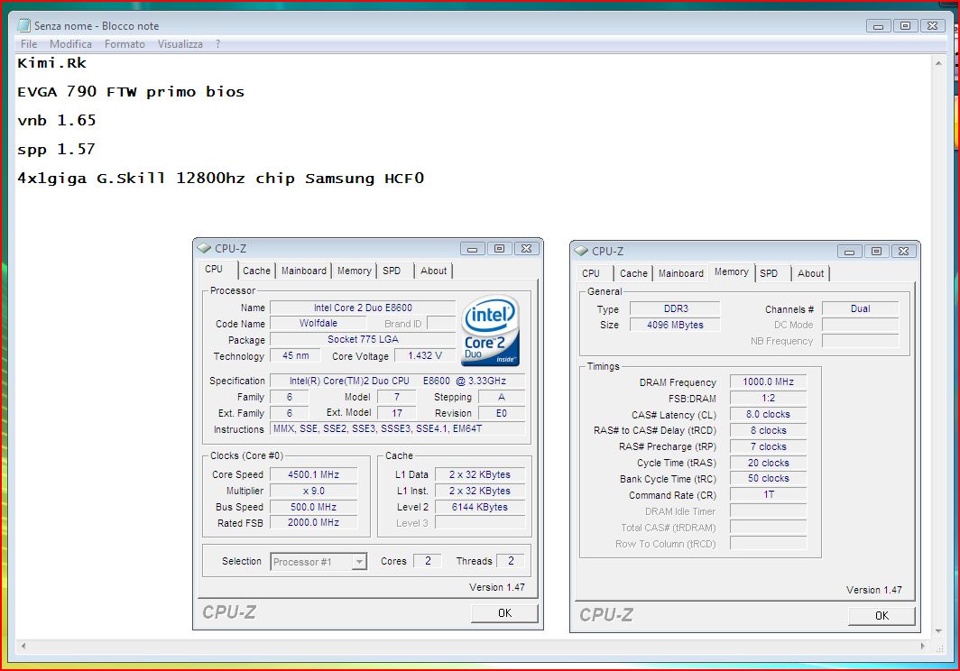Click the Notepad horizontal scrollbar right arrow

click(x=923, y=646)
